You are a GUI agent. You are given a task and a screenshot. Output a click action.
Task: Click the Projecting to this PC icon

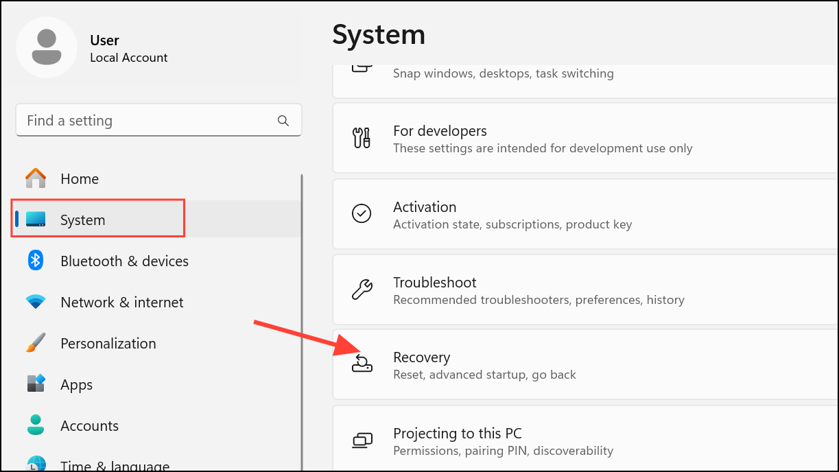click(x=362, y=440)
